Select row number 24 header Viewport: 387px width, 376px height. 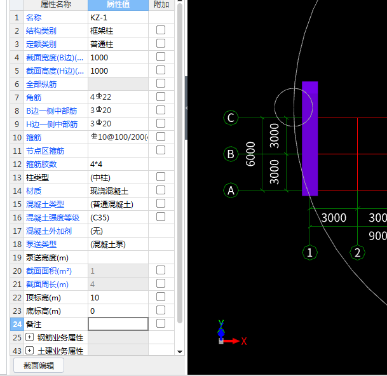coord(17,324)
